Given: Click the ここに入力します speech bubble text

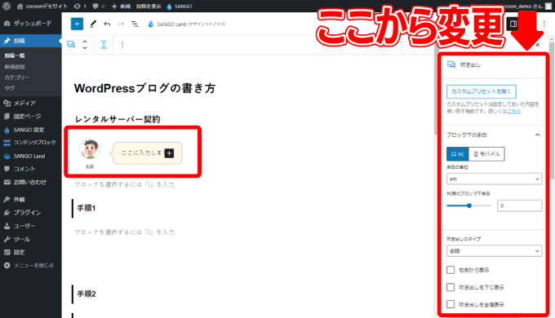Looking at the screenshot, I should [x=142, y=152].
